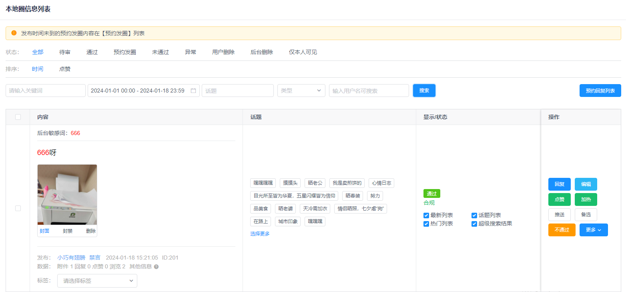This screenshot has width=626, height=292.
Task: Select the 品美食 topic tag
Action: [261, 209]
